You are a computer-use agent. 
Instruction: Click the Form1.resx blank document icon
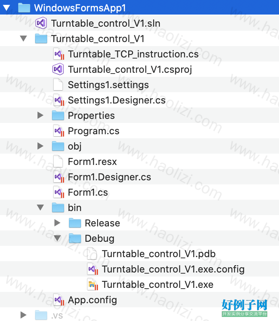[58, 161]
